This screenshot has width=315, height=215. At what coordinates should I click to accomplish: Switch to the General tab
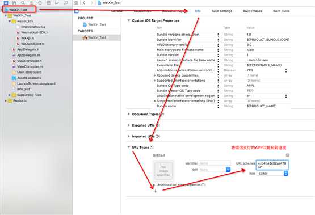point(116,11)
